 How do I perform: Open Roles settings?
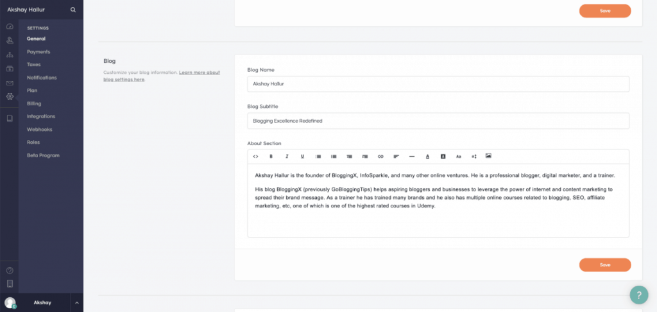(33, 142)
